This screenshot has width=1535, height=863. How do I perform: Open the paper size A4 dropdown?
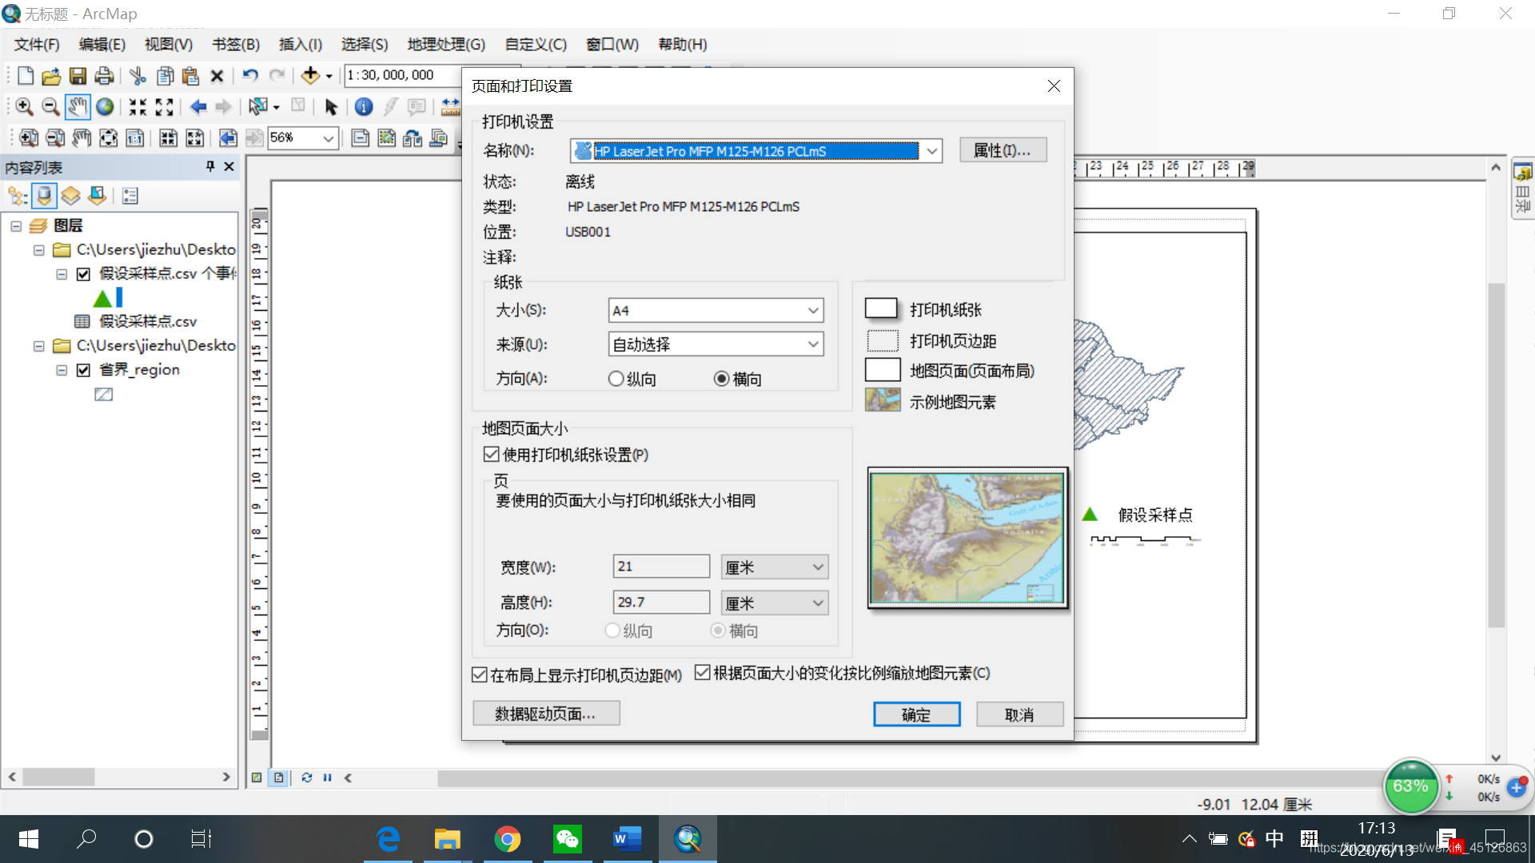pos(812,311)
